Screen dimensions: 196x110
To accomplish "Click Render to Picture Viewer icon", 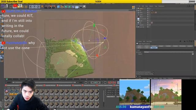I will click(50, 7).
